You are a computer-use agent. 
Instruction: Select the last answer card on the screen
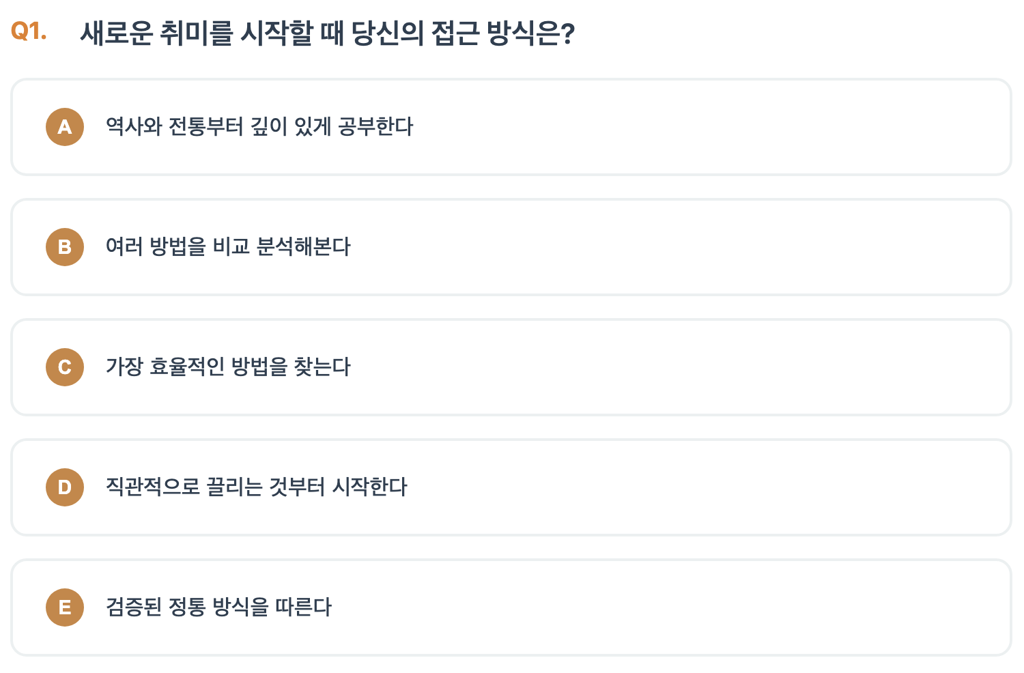coord(512,607)
